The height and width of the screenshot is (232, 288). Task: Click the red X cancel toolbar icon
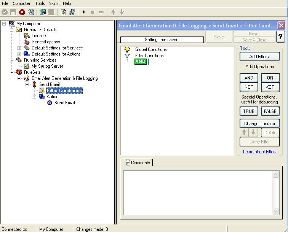pos(22,12)
